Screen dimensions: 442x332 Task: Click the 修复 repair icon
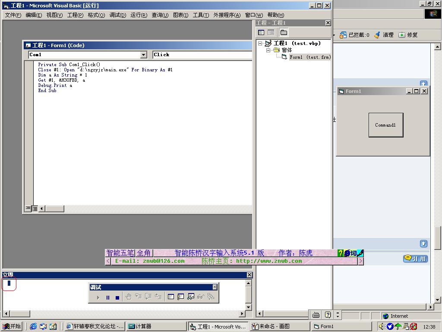(402, 35)
